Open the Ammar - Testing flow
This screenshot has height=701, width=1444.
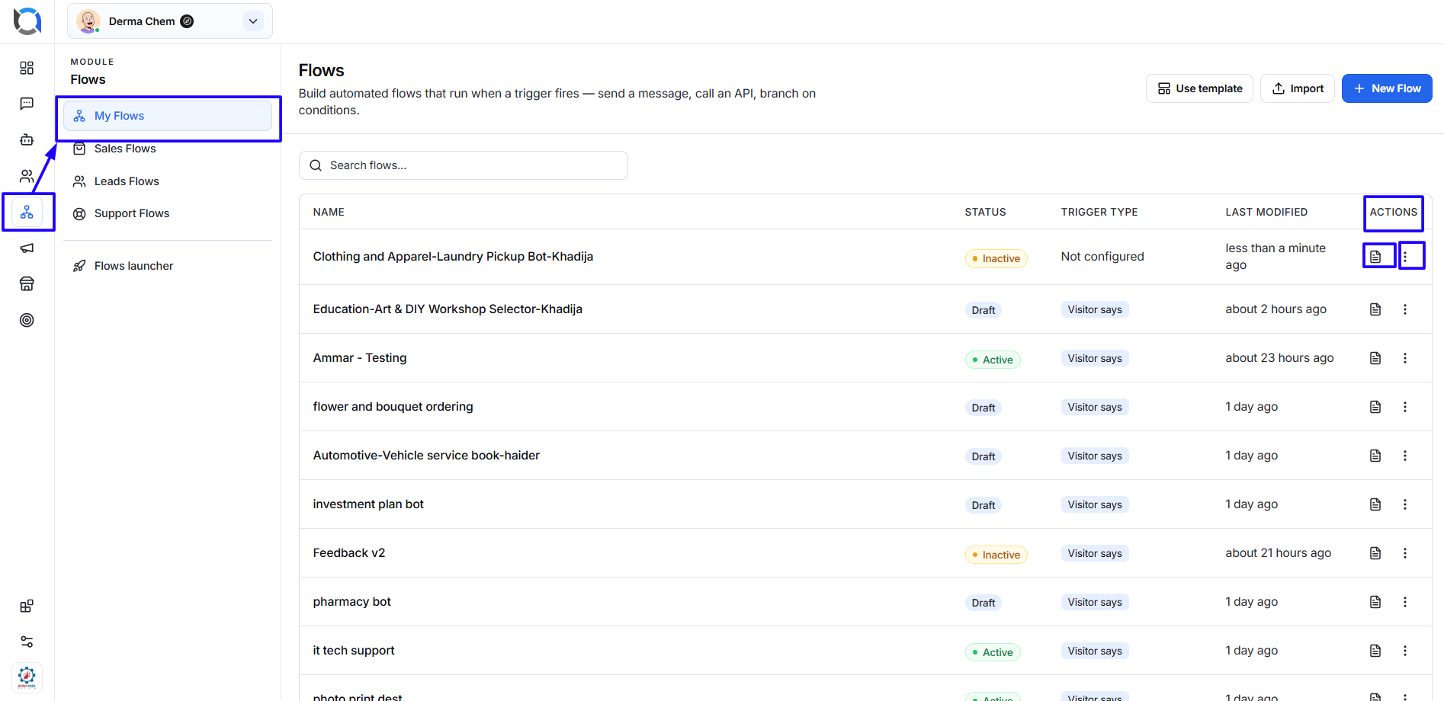tap(360, 358)
